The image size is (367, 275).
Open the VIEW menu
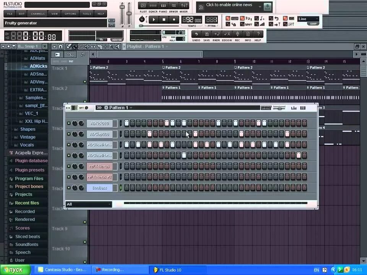55,14
